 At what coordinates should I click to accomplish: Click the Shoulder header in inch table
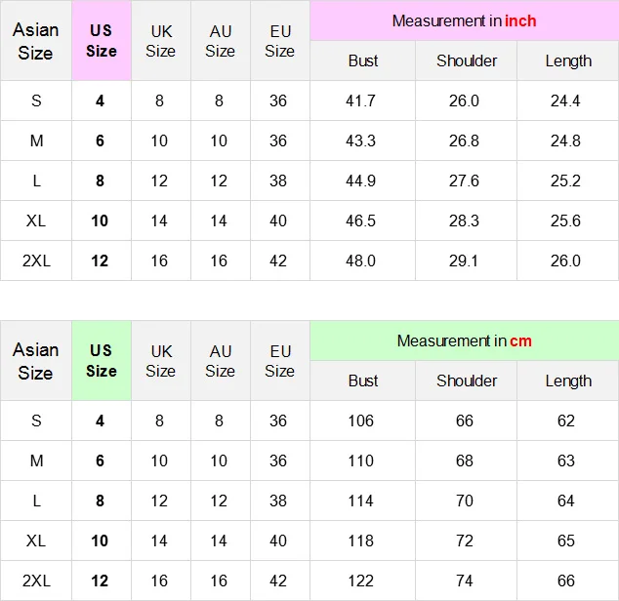tap(466, 60)
